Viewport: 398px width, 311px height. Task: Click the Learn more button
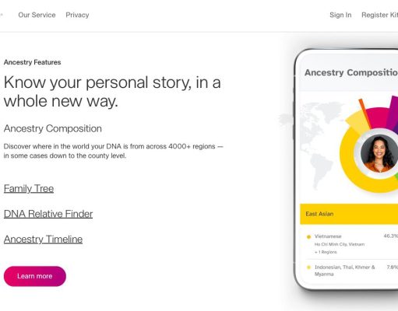(35, 276)
